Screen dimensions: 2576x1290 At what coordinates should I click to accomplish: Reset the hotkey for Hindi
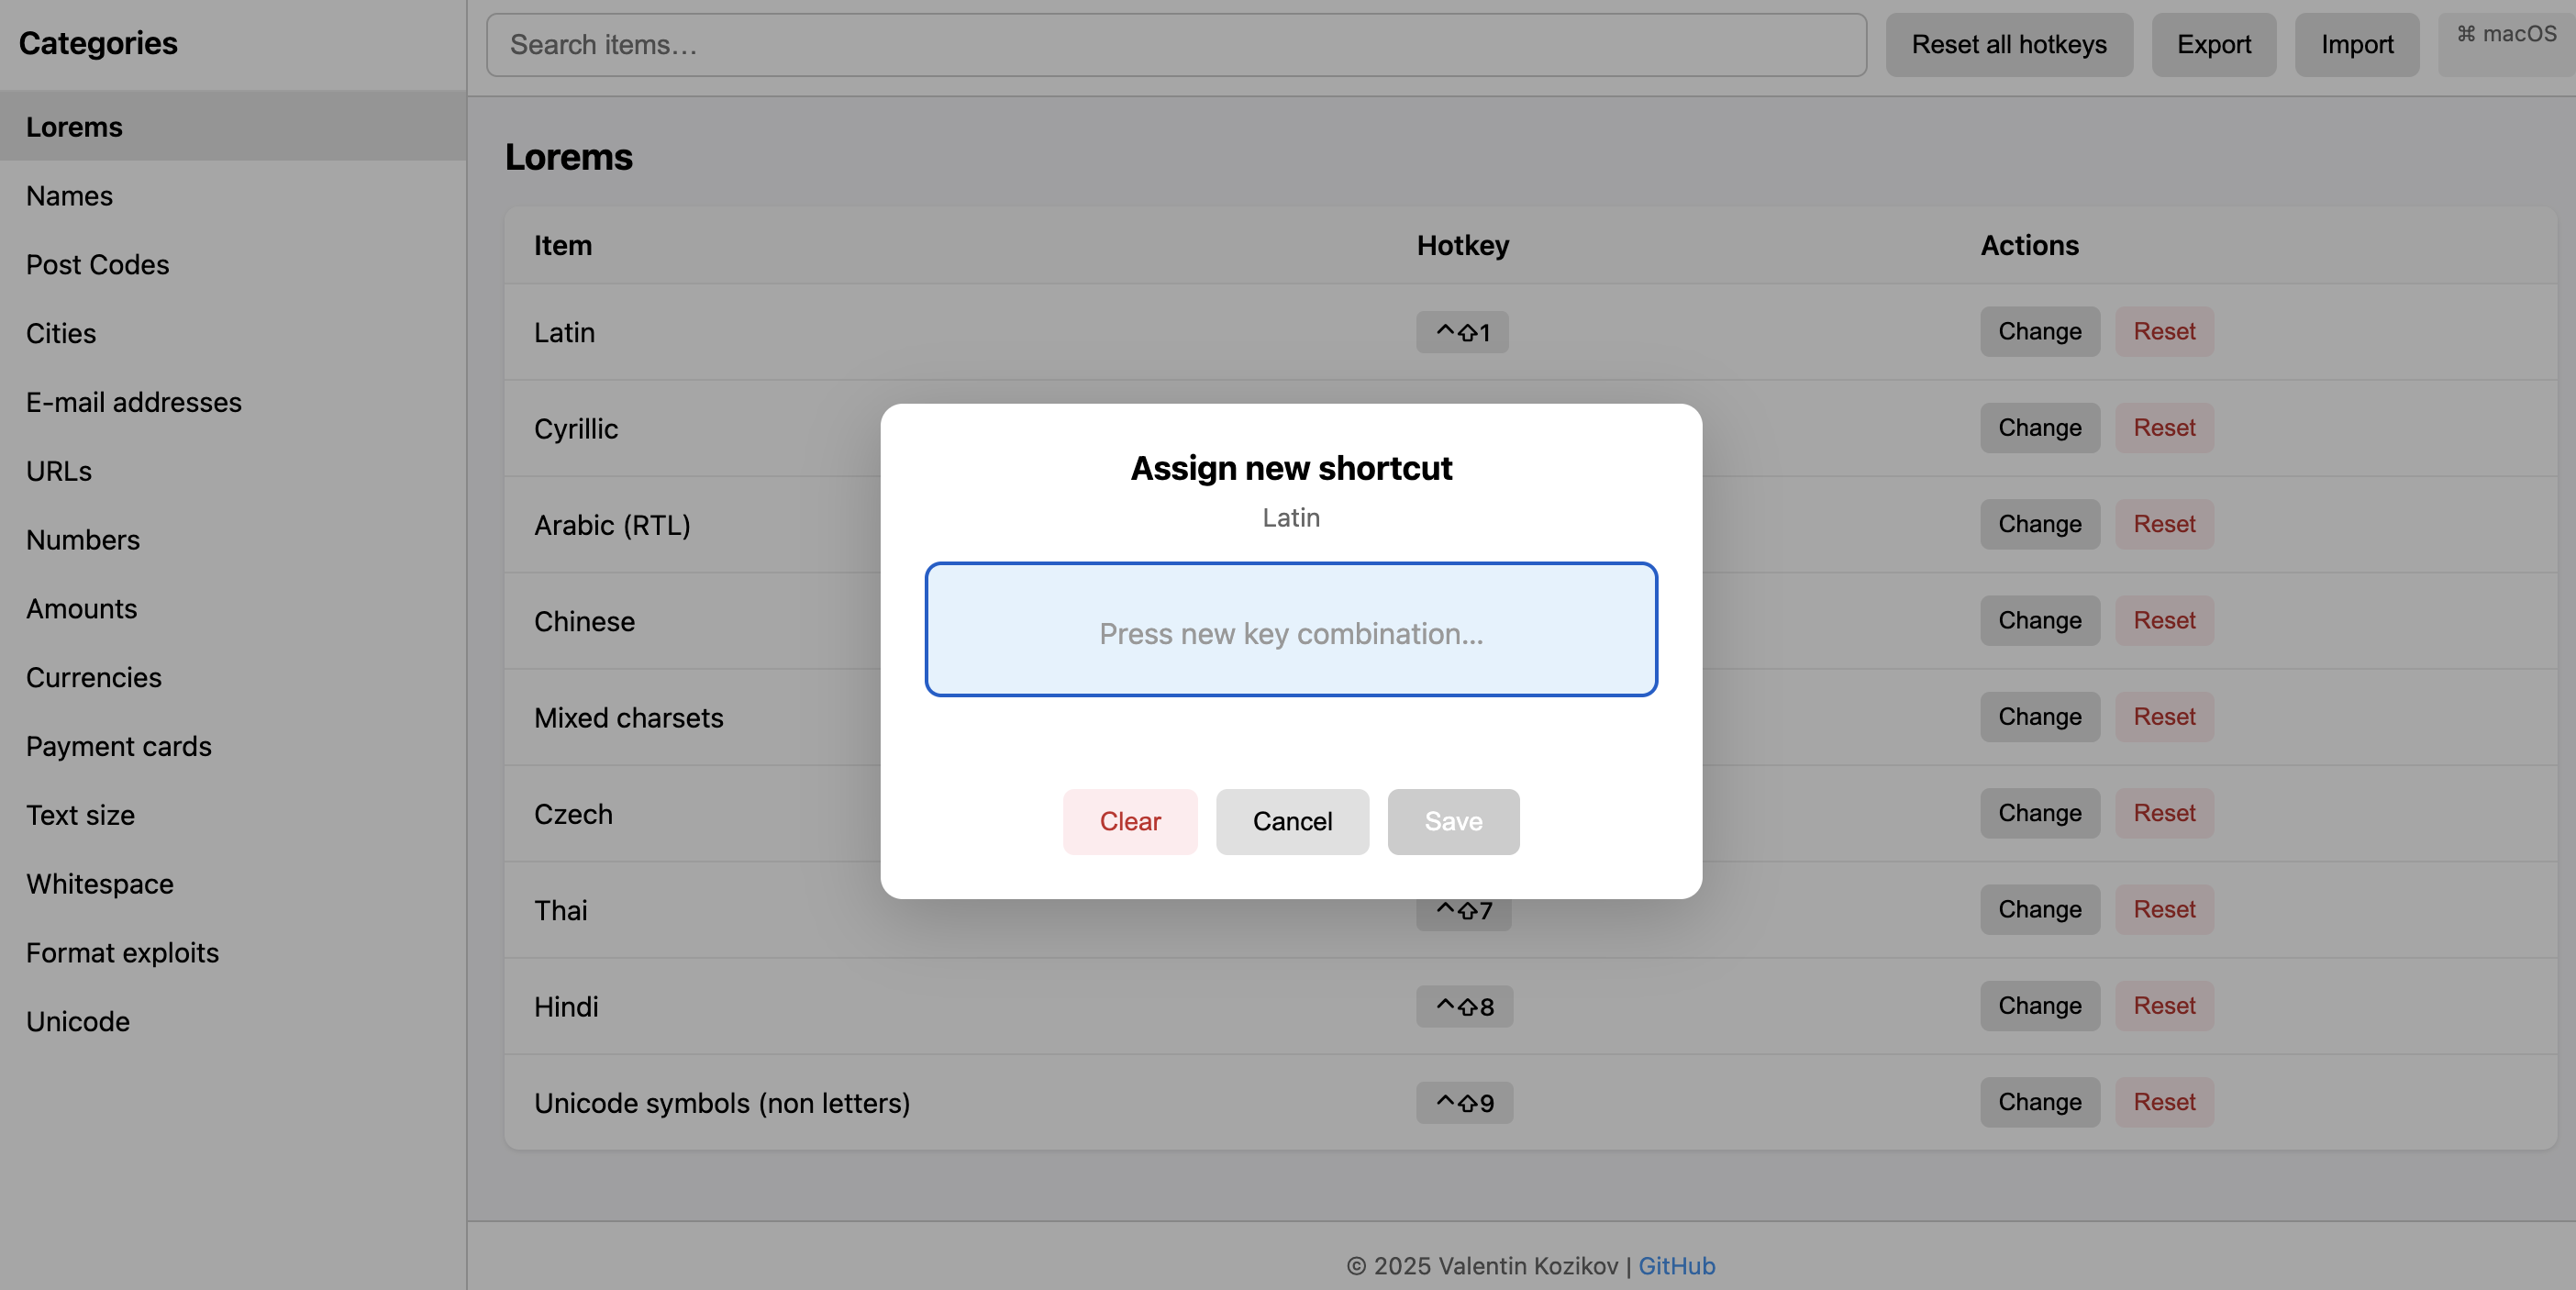2163,1006
